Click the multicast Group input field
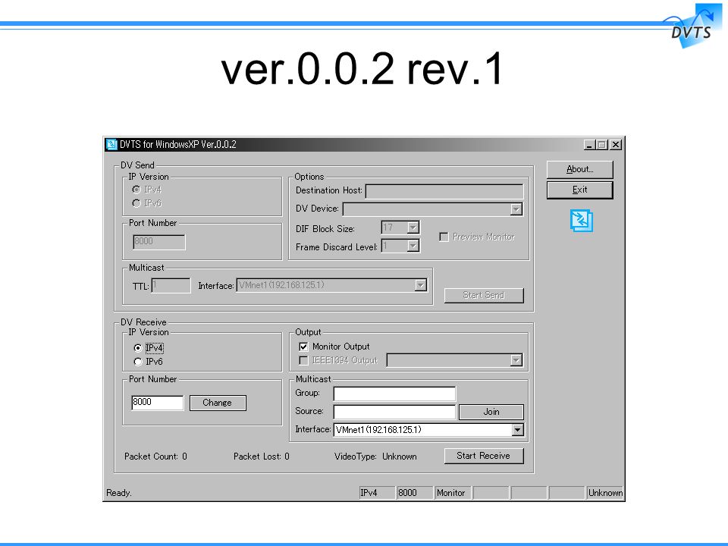The width and height of the screenshot is (728, 546). (394, 394)
